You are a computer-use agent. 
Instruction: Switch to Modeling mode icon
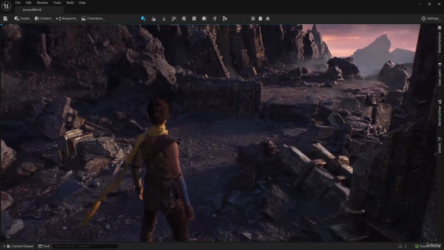(184, 19)
